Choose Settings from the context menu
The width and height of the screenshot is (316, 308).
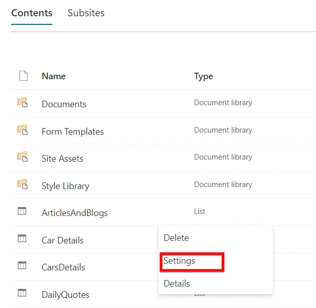click(179, 261)
